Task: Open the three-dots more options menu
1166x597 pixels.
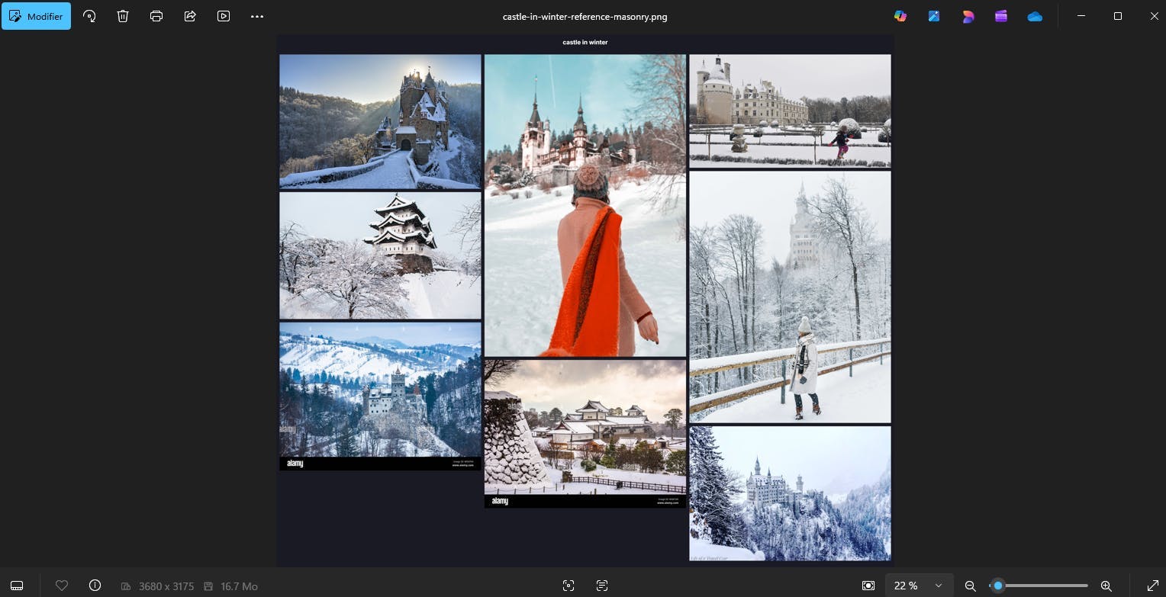Action: tap(257, 16)
